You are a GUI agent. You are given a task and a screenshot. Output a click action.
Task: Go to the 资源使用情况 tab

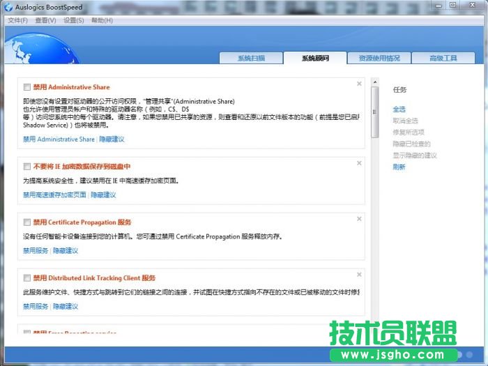point(379,58)
